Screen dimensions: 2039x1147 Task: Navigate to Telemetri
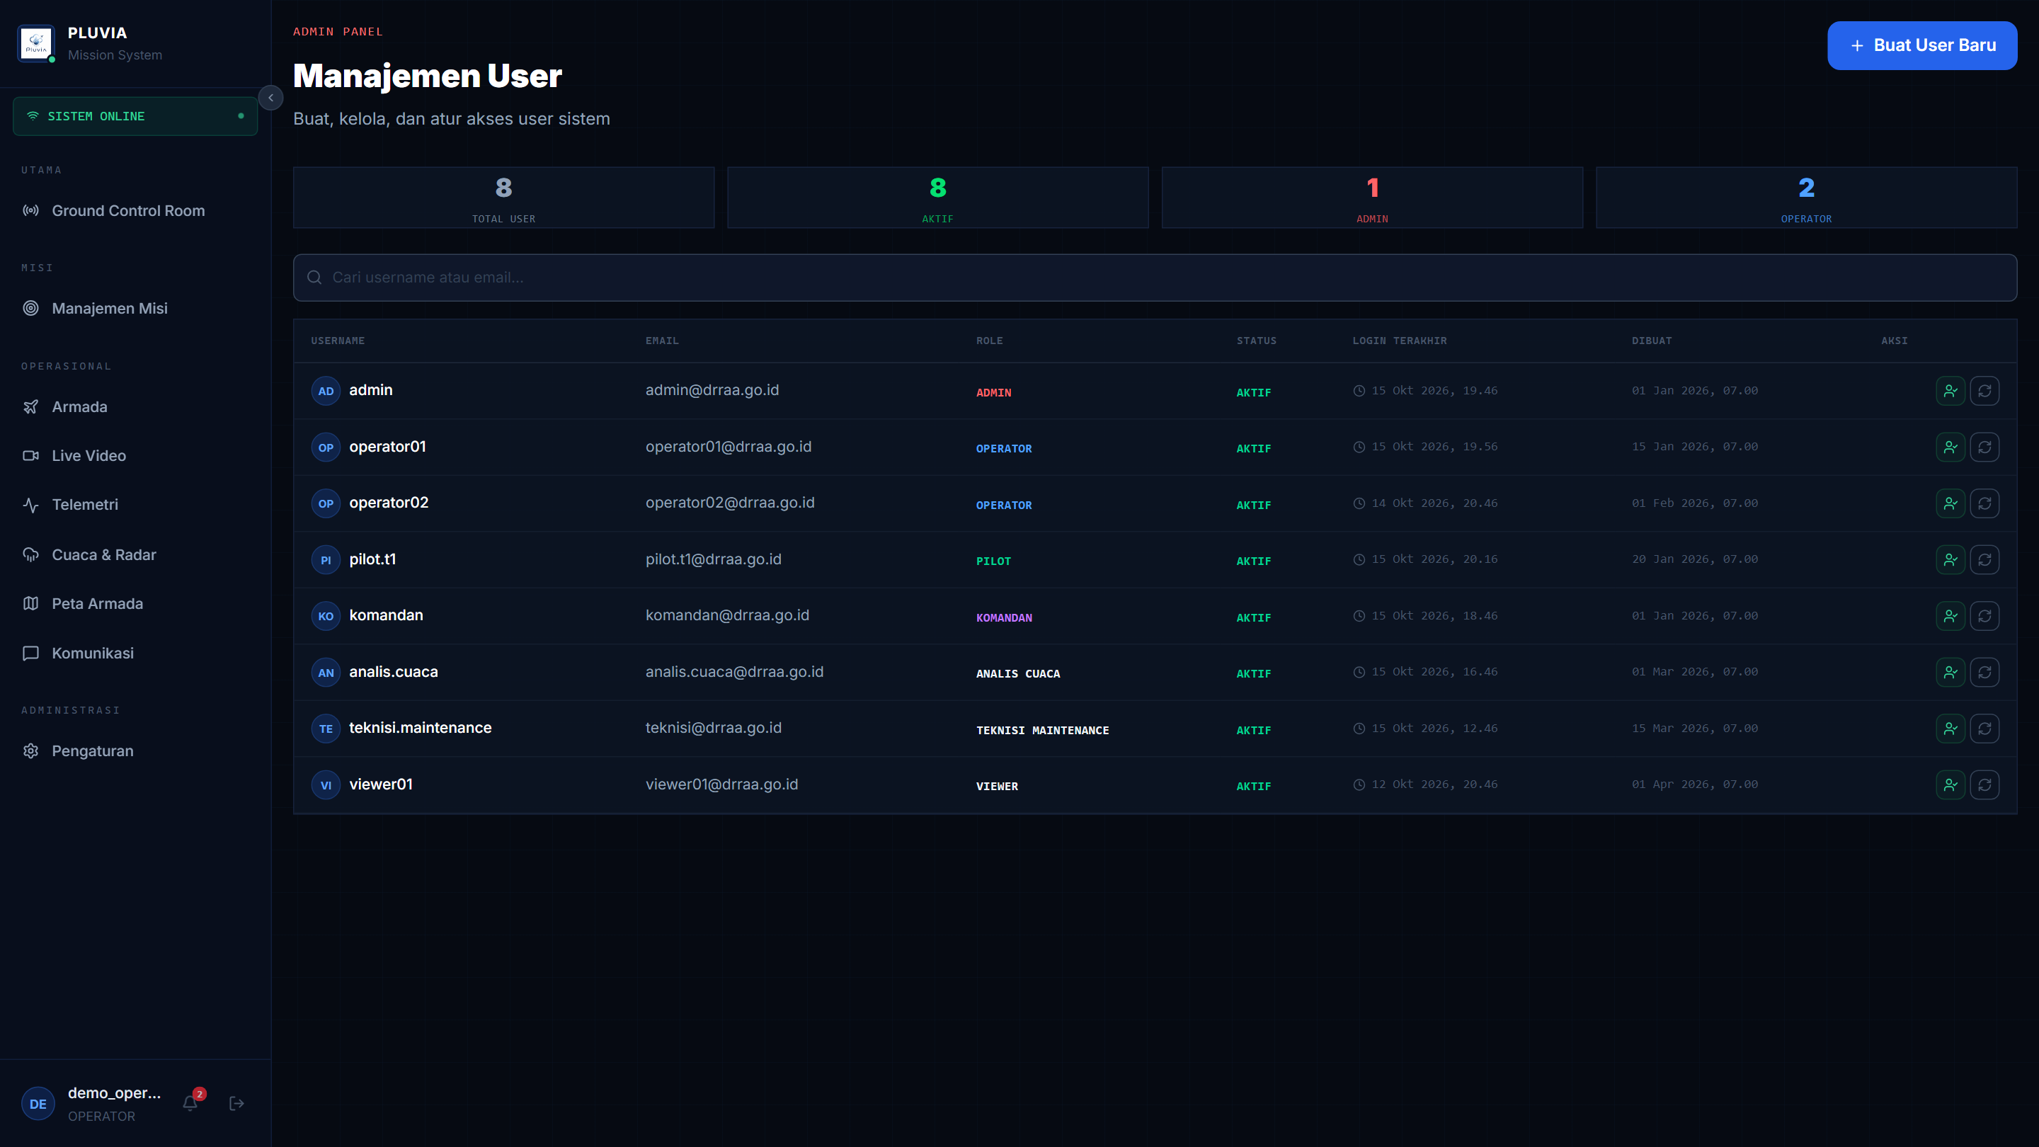(135, 504)
